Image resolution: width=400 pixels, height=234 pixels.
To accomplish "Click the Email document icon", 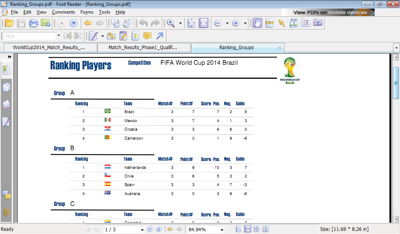I will tap(46, 23).
